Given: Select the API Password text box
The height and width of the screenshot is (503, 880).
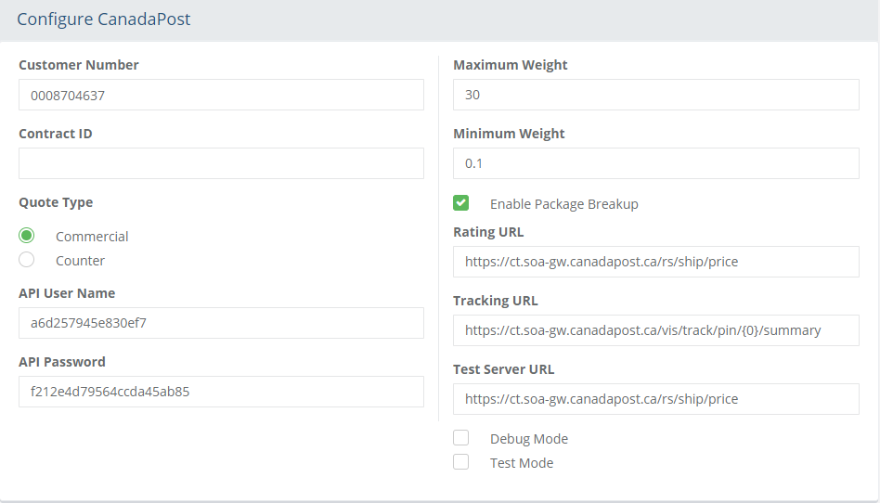Looking at the screenshot, I should [221, 392].
